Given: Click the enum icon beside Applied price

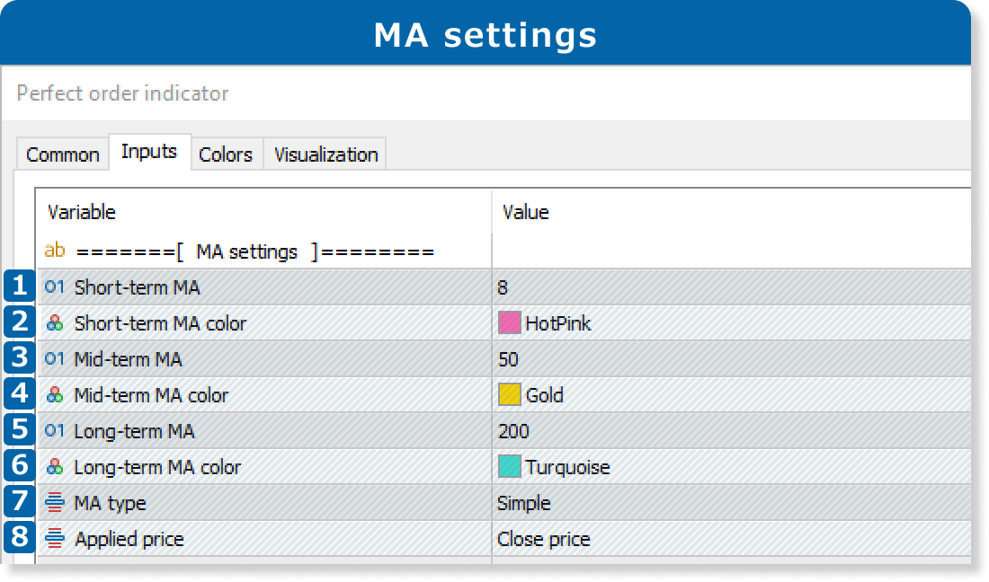Looking at the screenshot, I should 55,539.
